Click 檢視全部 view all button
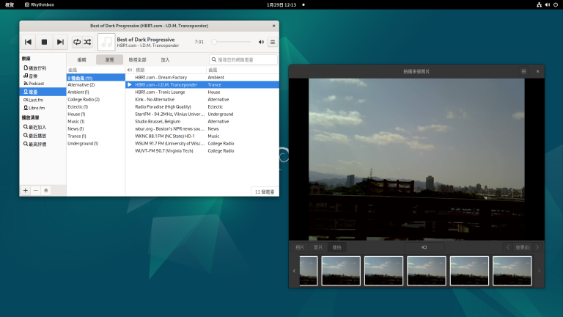This screenshot has height=317, width=563. (138, 59)
